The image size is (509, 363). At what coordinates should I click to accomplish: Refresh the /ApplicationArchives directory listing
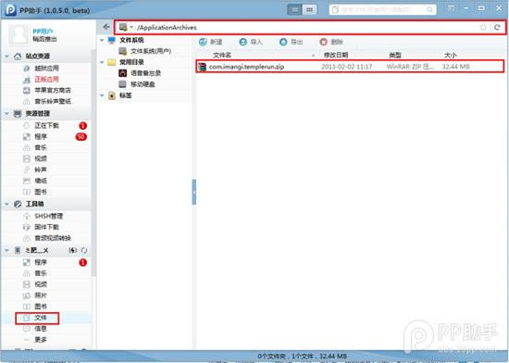coord(497,27)
